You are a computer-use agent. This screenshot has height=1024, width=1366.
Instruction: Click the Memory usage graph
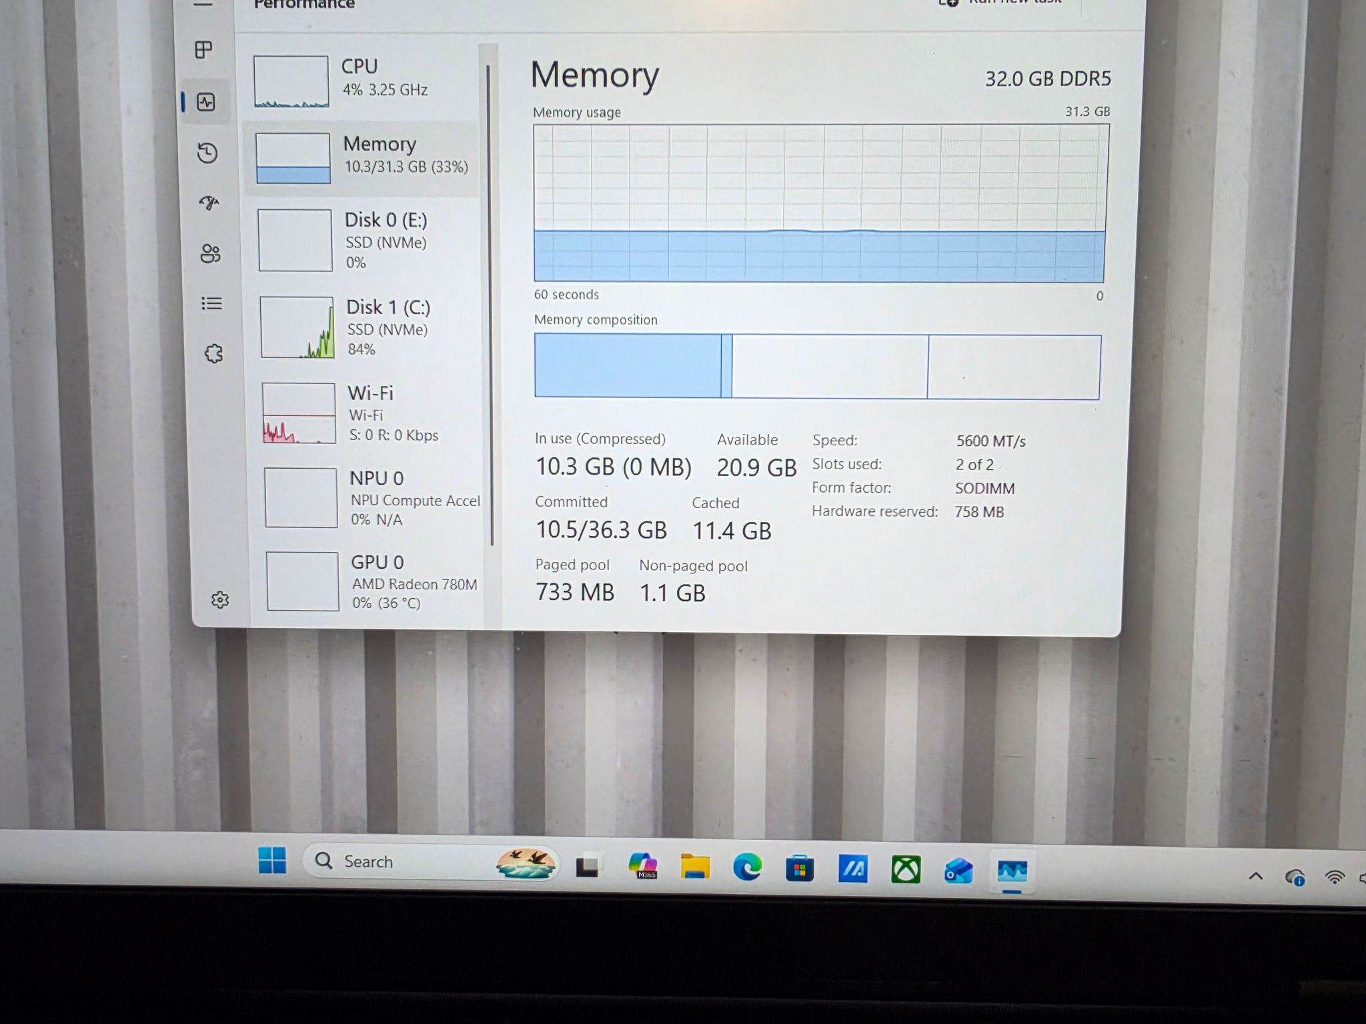[820, 203]
